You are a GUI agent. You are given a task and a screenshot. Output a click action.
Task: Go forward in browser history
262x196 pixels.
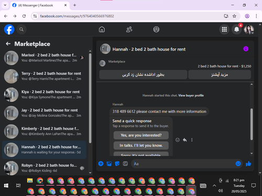pos(15,16)
